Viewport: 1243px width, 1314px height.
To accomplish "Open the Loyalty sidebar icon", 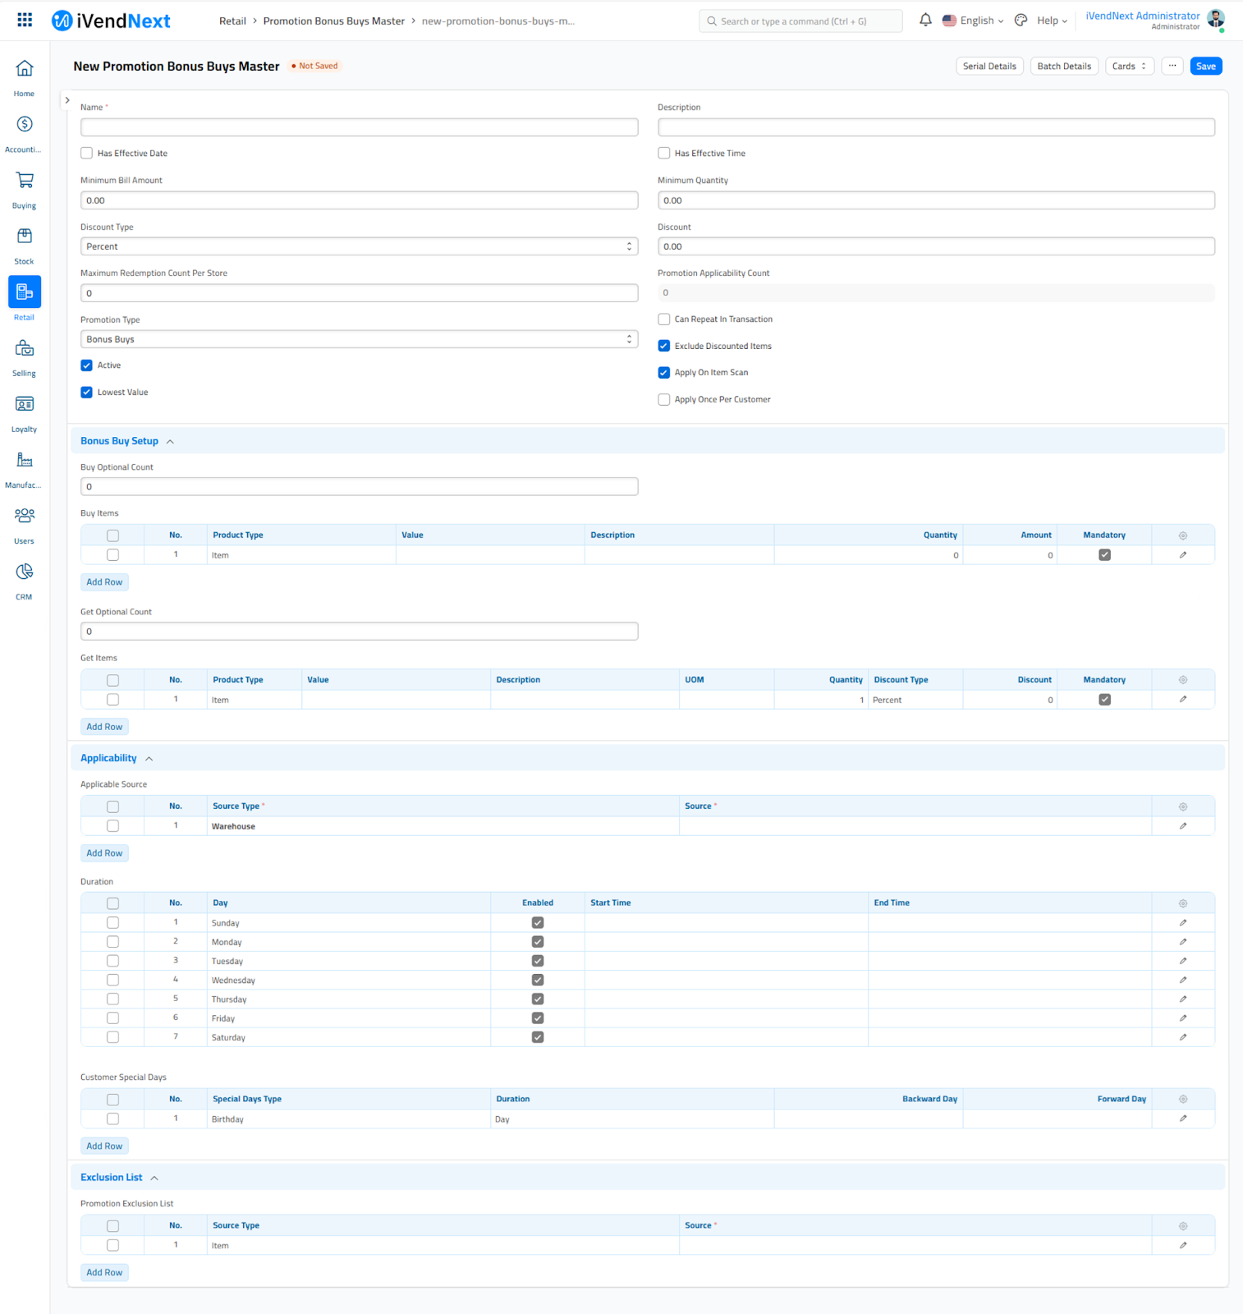I will [x=25, y=405].
